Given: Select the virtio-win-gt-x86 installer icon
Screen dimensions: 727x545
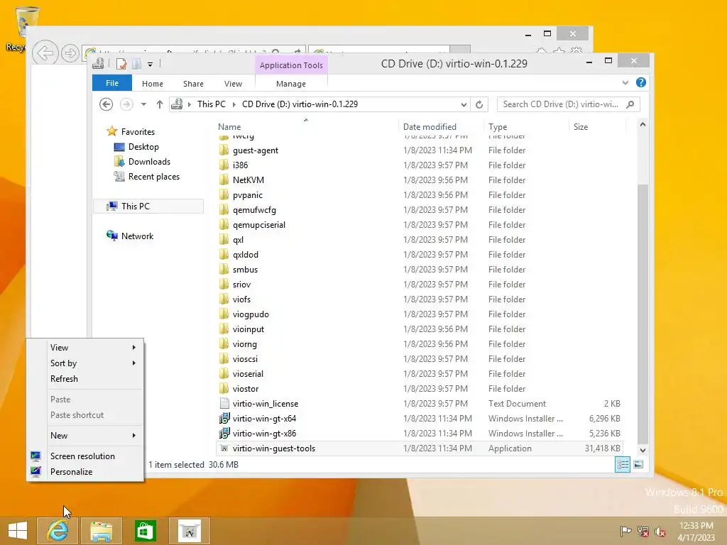Looking at the screenshot, I should click(224, 434).
